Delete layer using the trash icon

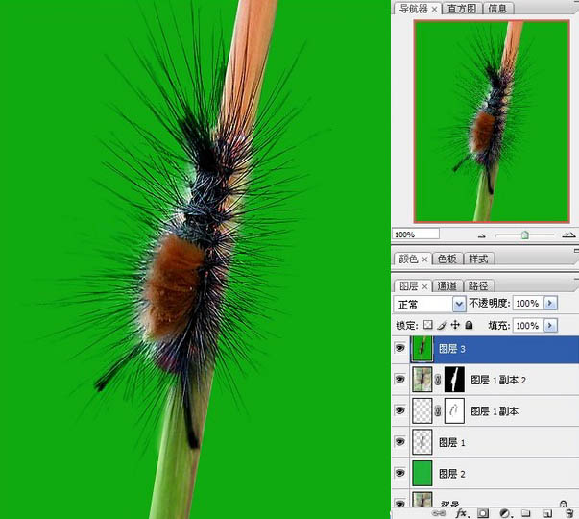pos(568,513)
